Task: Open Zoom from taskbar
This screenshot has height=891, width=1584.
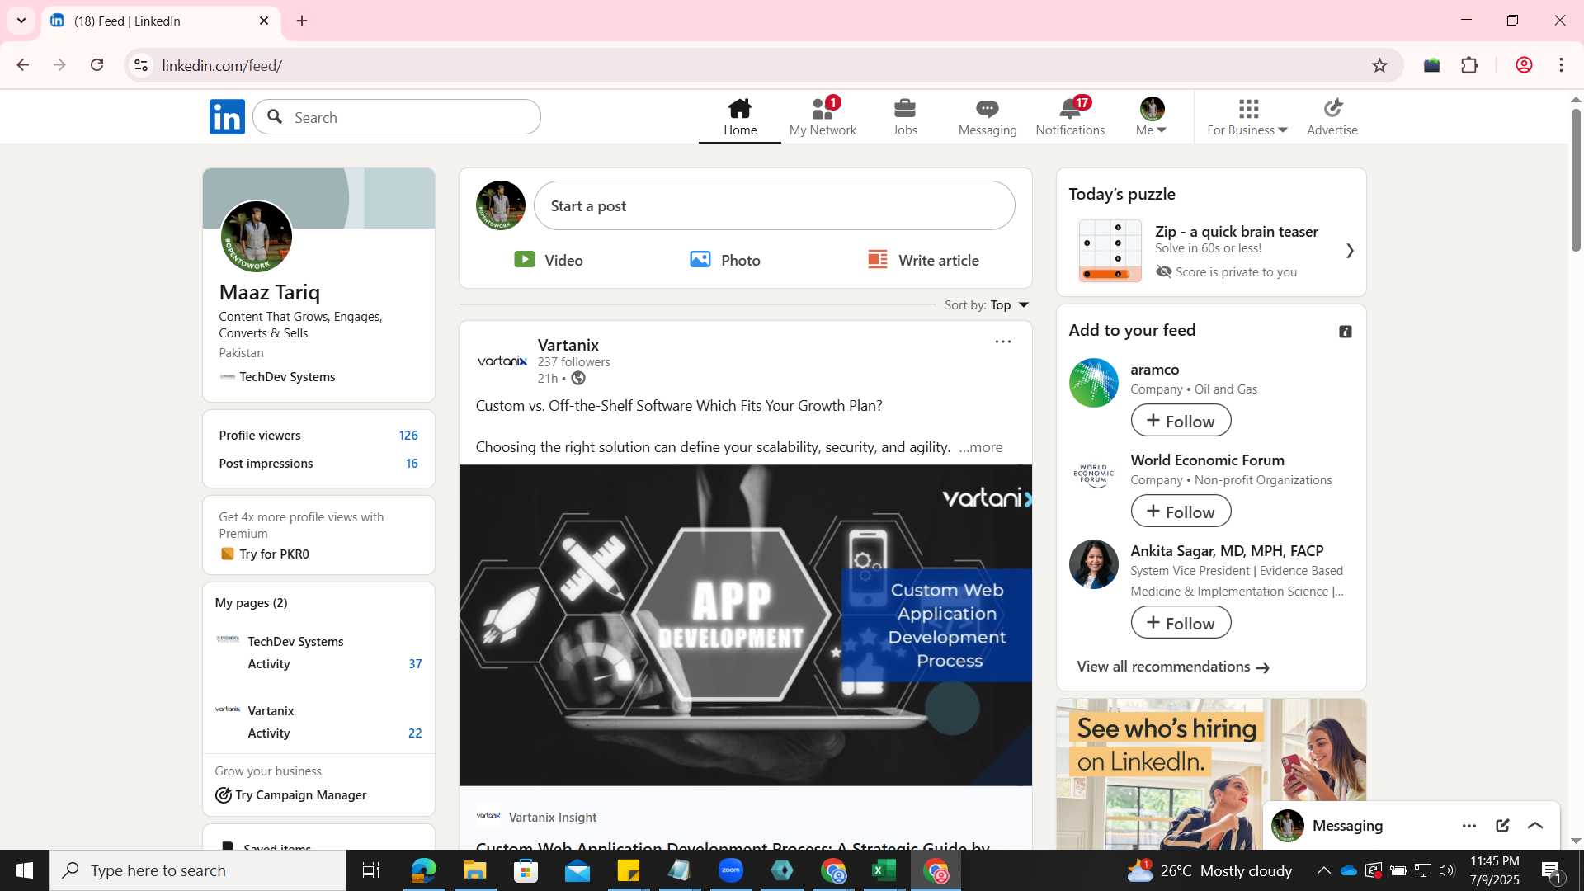Action: point(730,870)
